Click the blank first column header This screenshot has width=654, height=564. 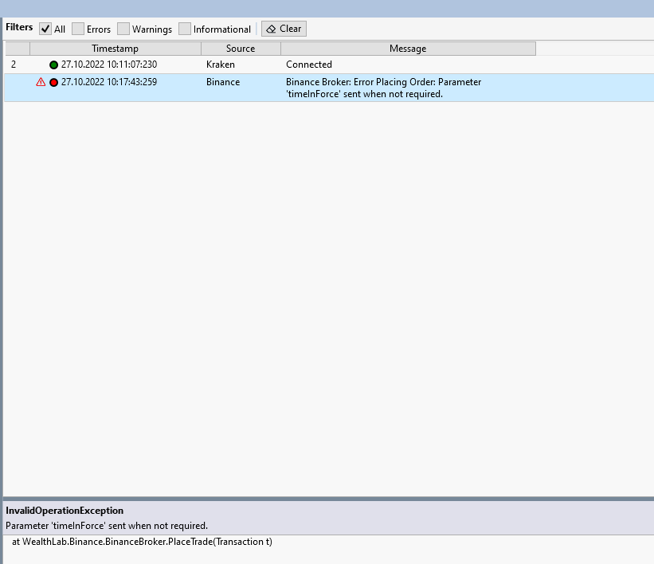[17, 49]
